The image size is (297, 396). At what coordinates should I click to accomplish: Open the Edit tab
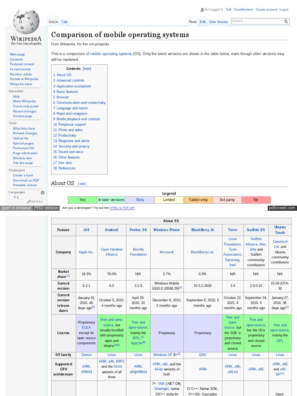pos(203,22)
